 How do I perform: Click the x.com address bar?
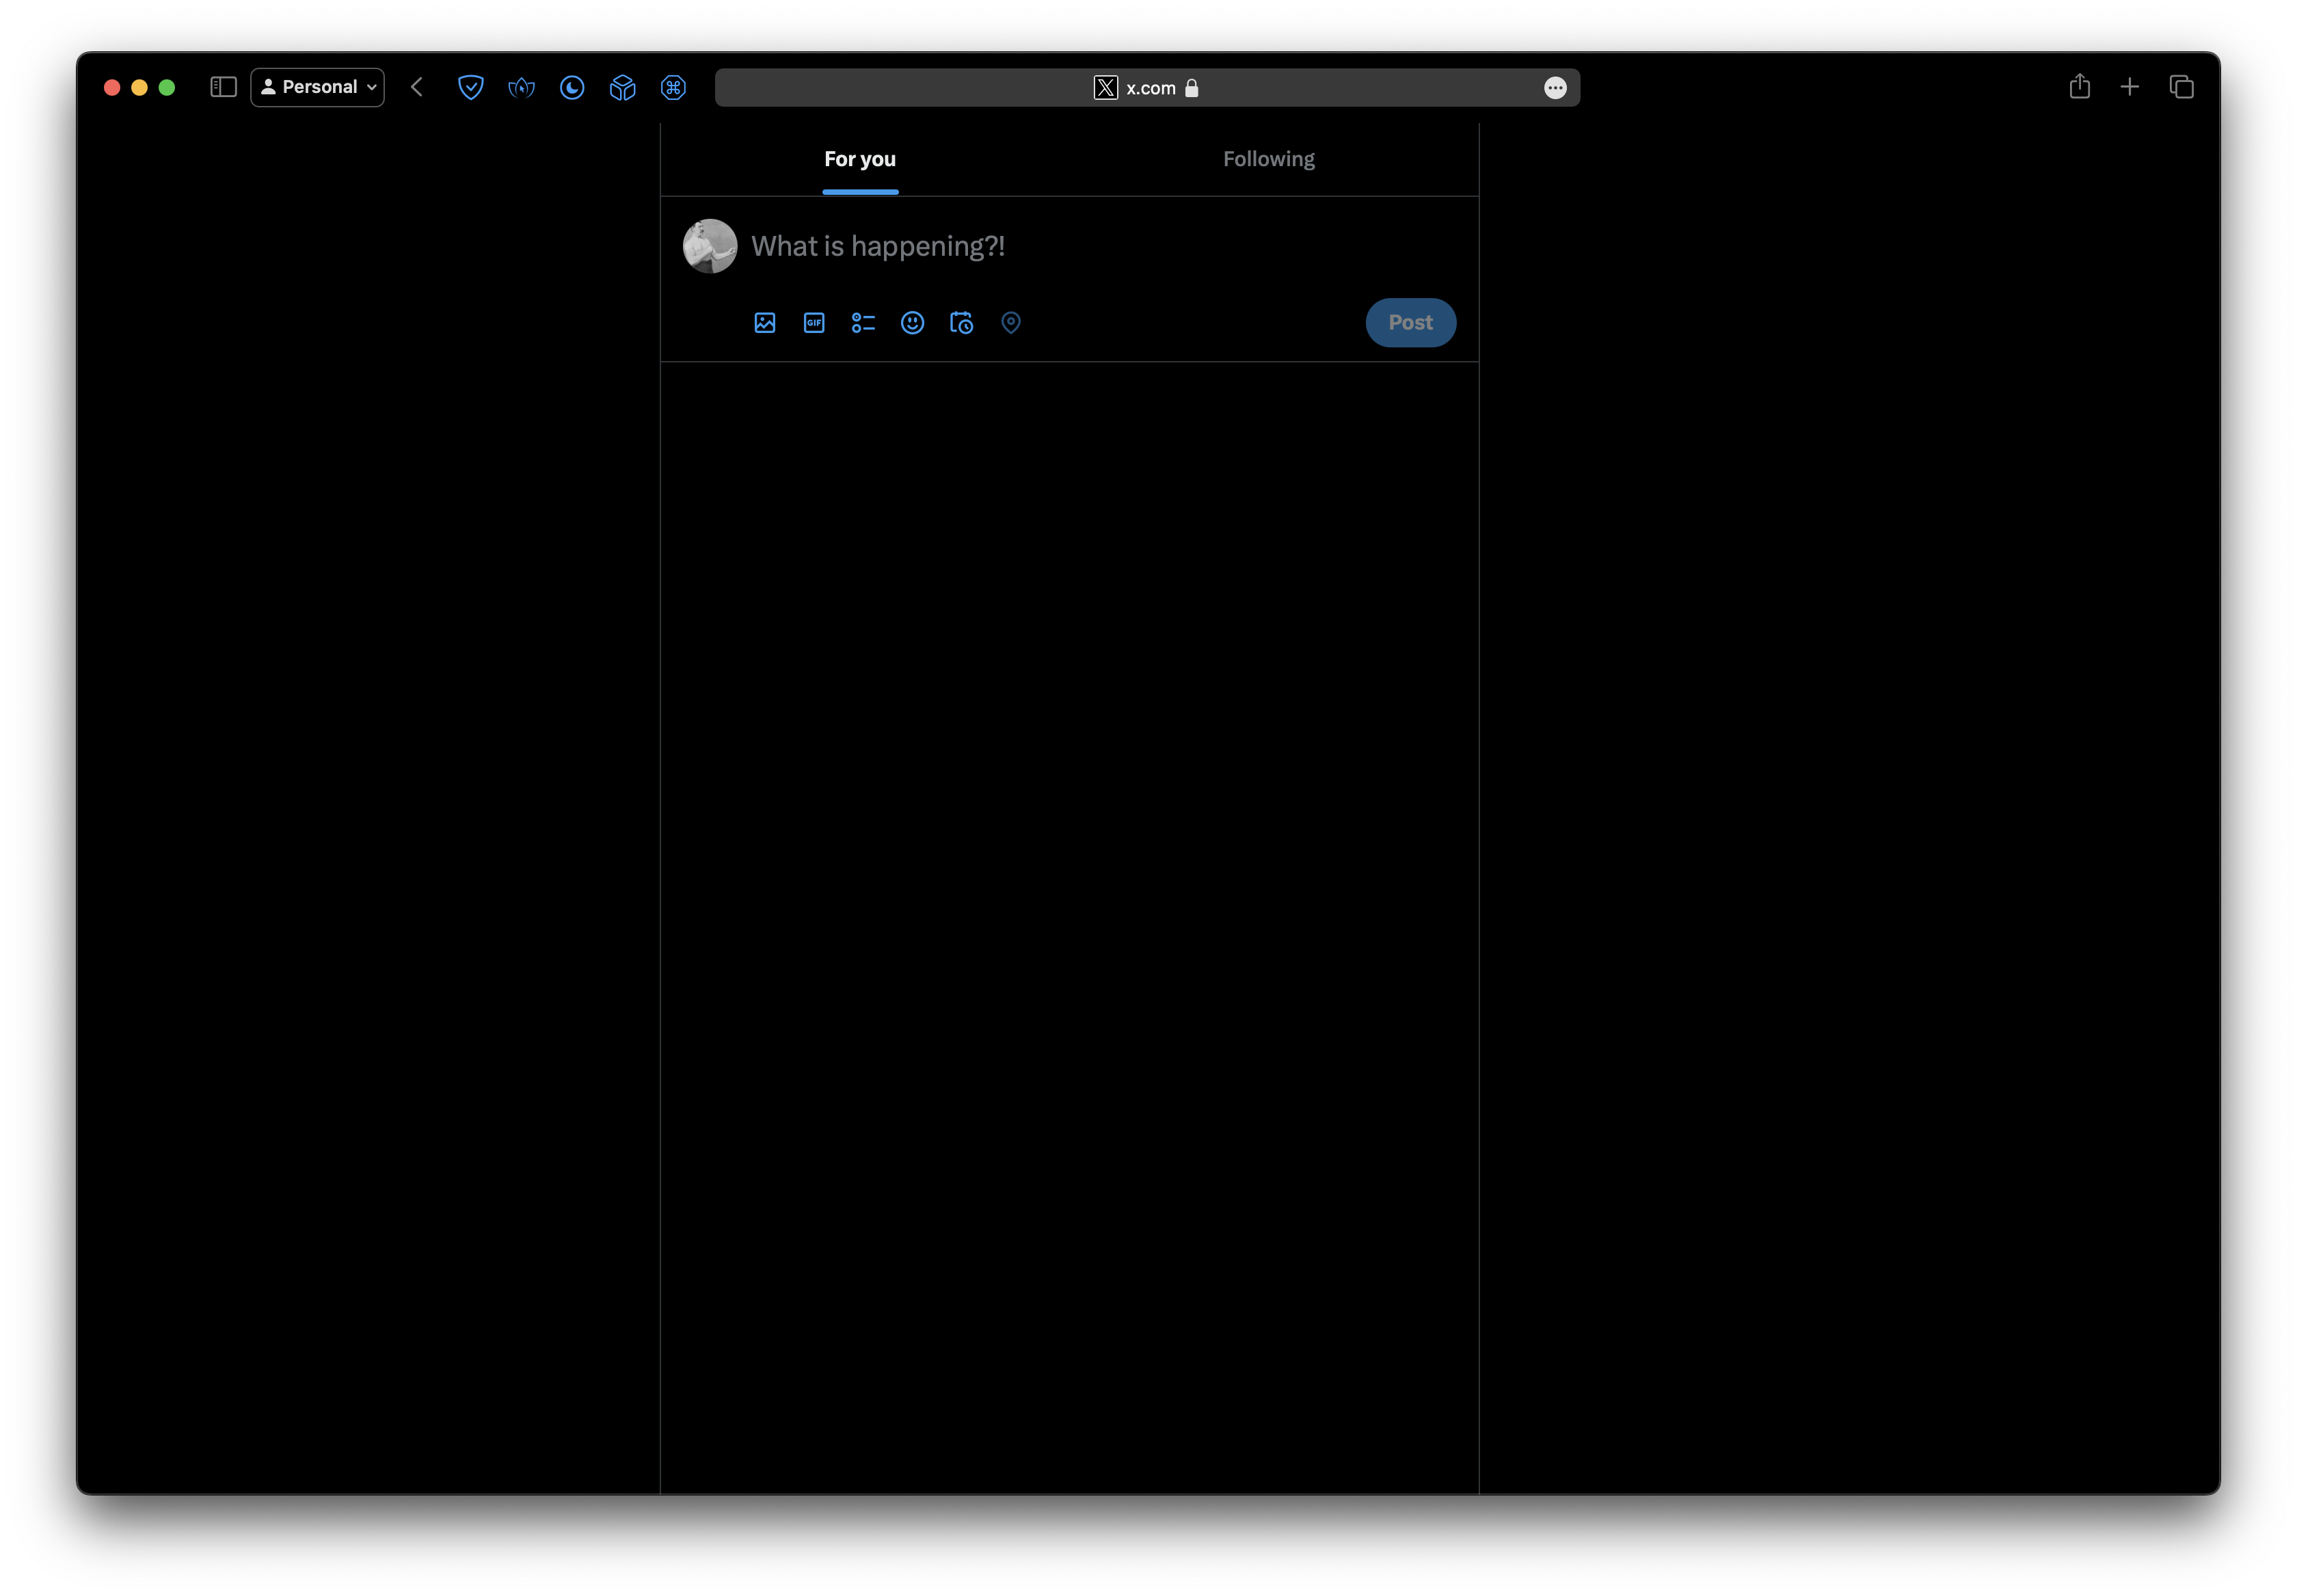(1146, 87)
